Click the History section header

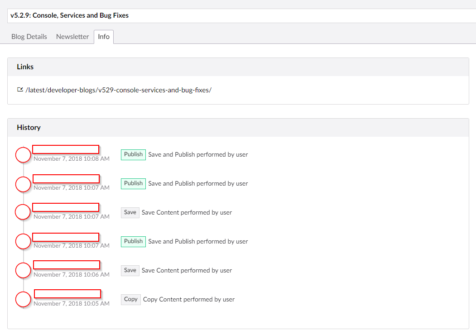[x=29, y=128]
